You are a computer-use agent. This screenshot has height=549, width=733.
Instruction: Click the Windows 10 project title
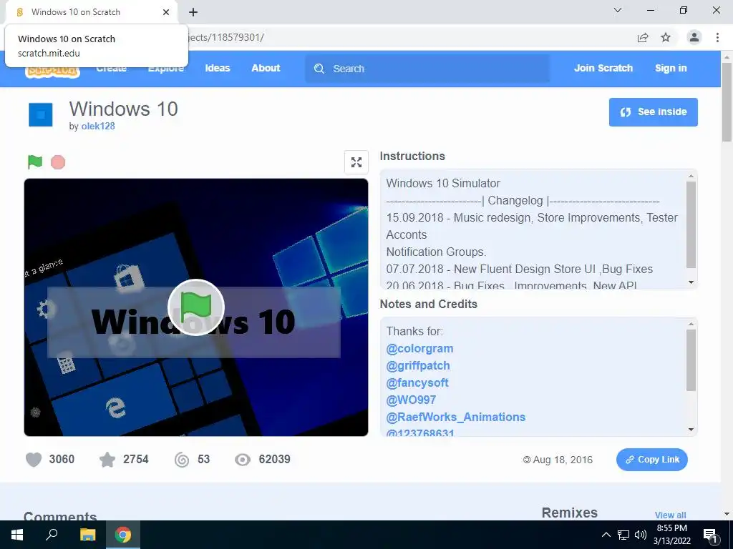pos(123,109)
